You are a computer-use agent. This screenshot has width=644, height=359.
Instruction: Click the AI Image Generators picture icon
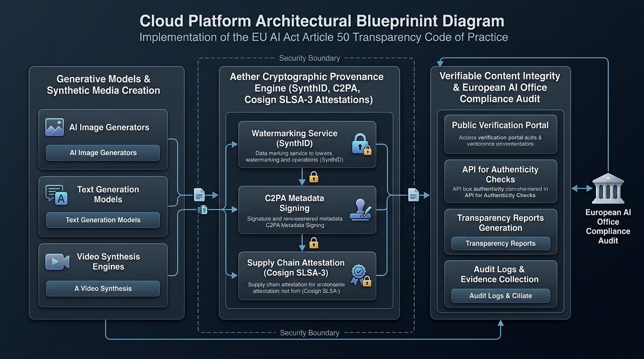coord(54,127)
